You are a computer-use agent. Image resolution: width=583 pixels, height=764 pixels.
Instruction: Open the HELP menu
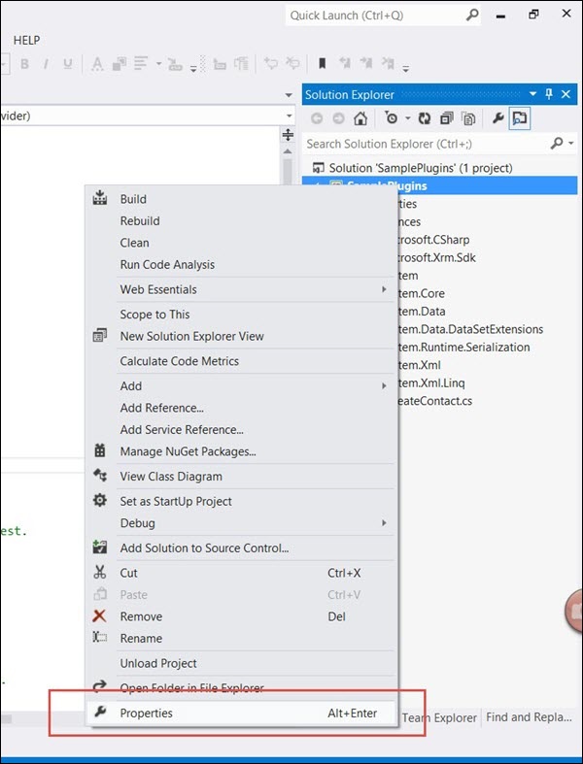27,41
